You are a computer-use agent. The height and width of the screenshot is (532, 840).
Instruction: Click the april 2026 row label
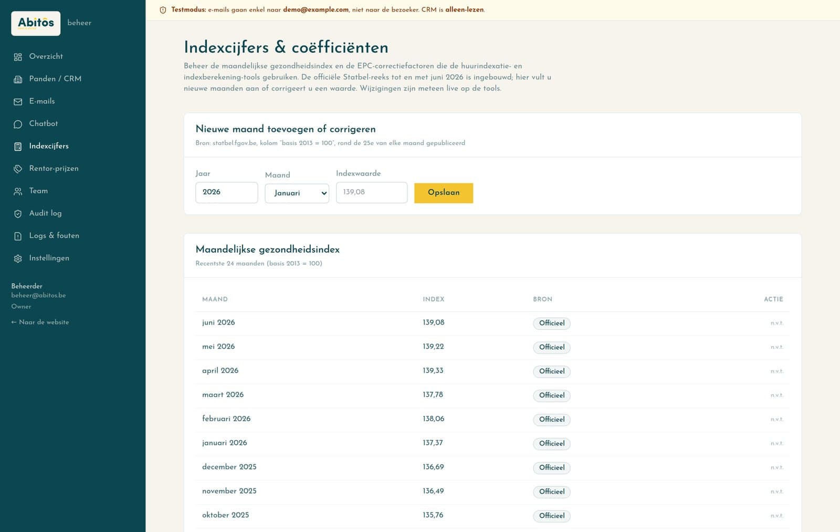click(x=220, y=371)
